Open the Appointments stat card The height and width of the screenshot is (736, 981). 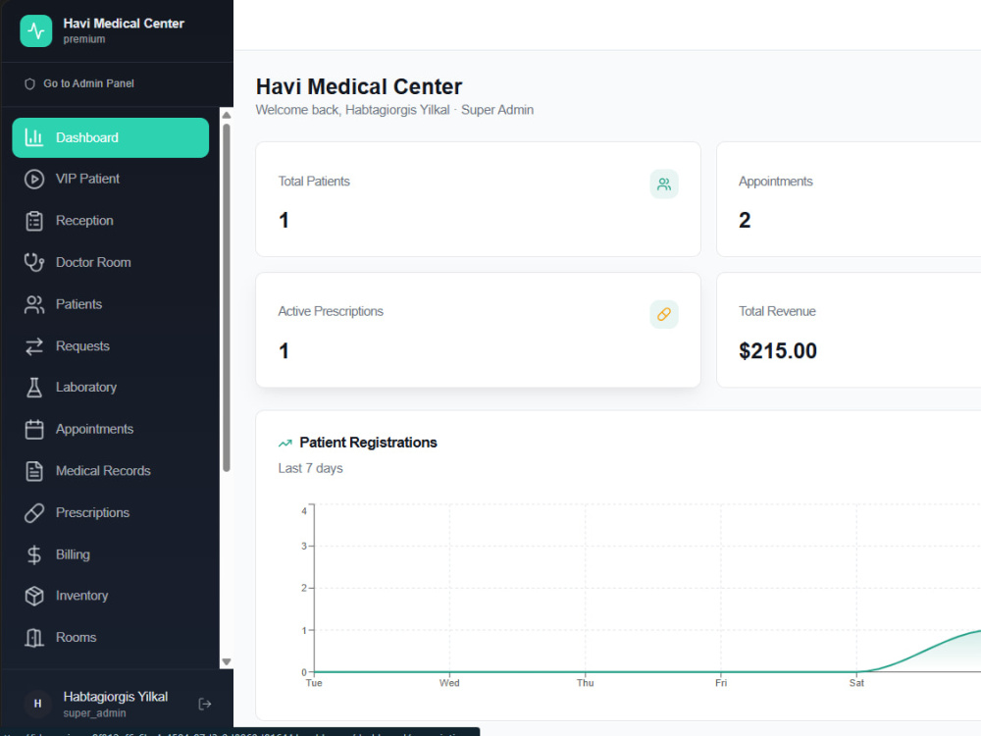[849, 199]
